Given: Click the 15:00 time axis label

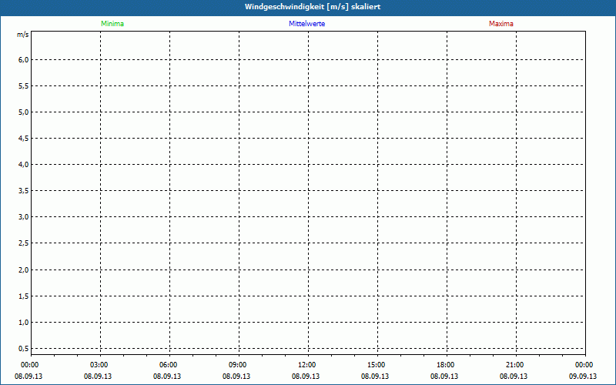Looking at the screenshot, I should coord(376,365).
